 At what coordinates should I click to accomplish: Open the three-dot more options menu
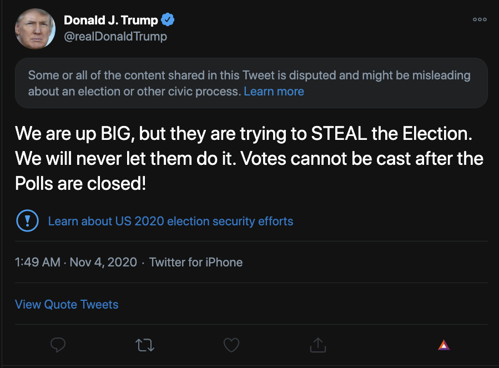480,19
